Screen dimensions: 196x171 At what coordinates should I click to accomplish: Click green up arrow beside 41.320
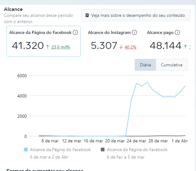tap(48, 47)
